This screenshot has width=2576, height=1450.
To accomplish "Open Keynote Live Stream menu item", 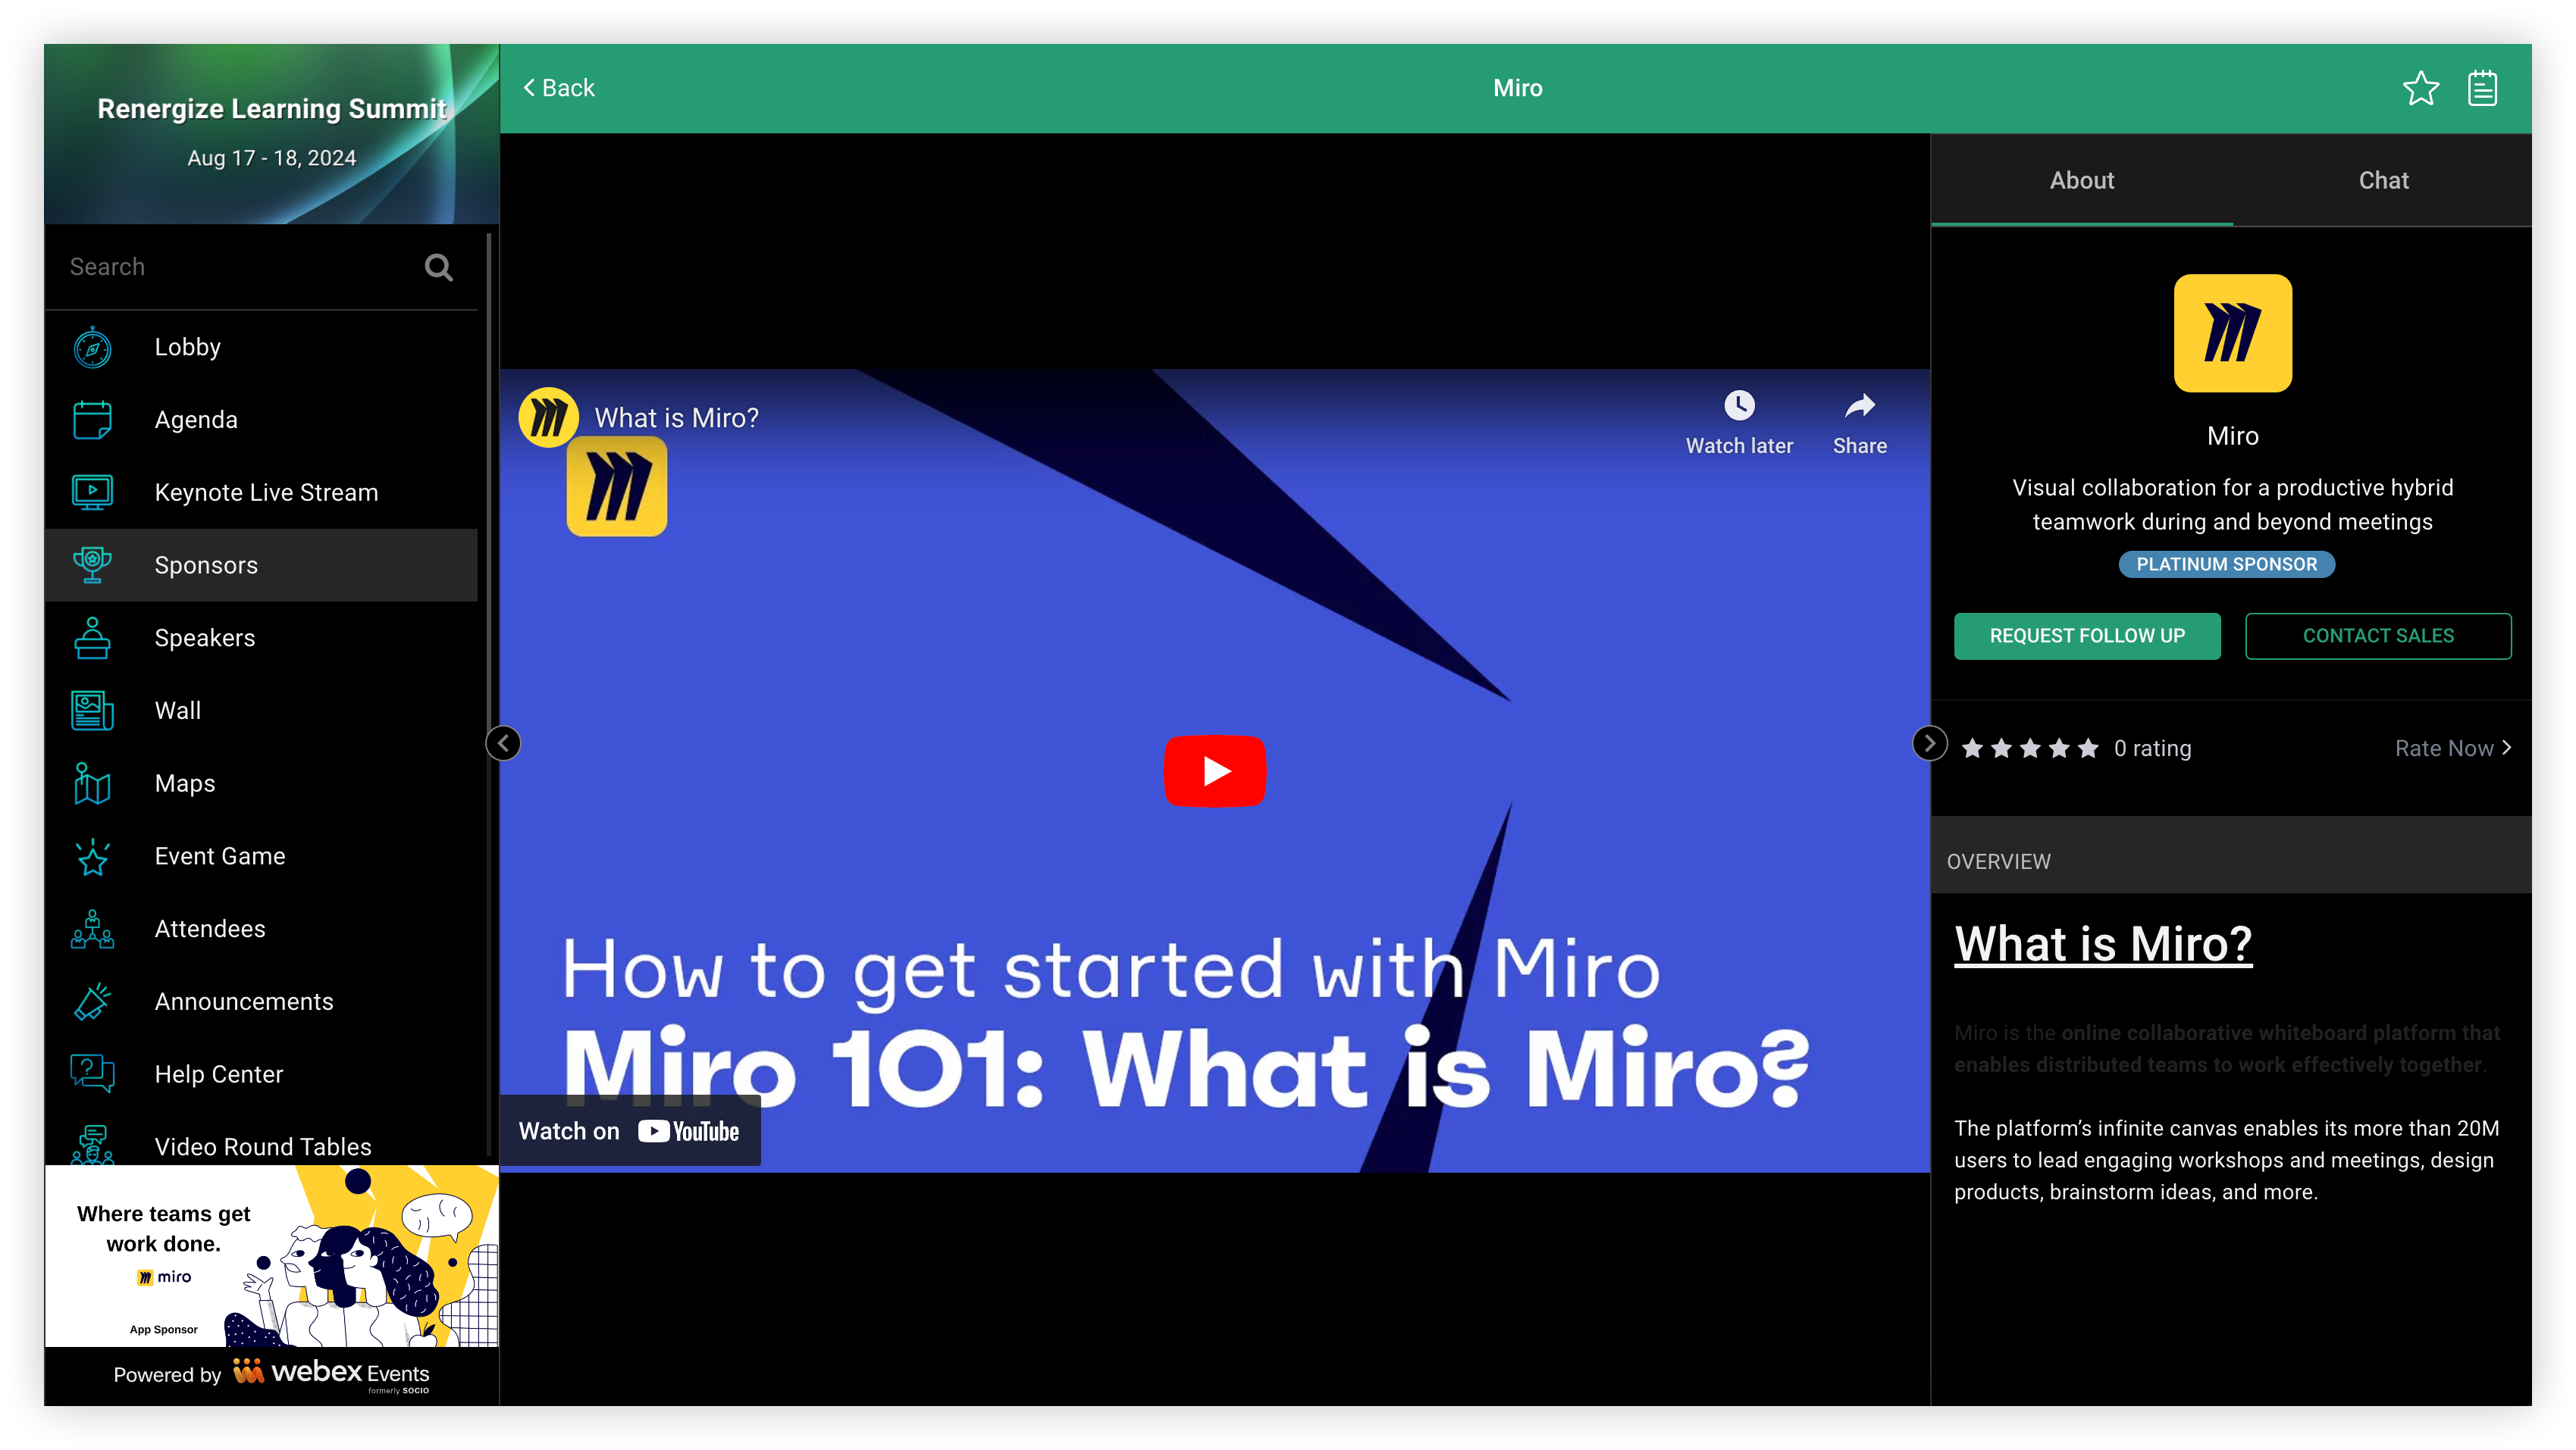I will tap(261, 492).
